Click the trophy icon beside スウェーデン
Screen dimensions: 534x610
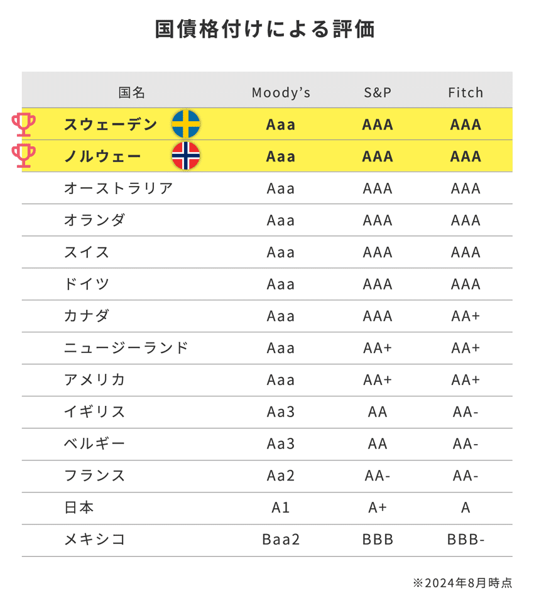pos(25,124)
